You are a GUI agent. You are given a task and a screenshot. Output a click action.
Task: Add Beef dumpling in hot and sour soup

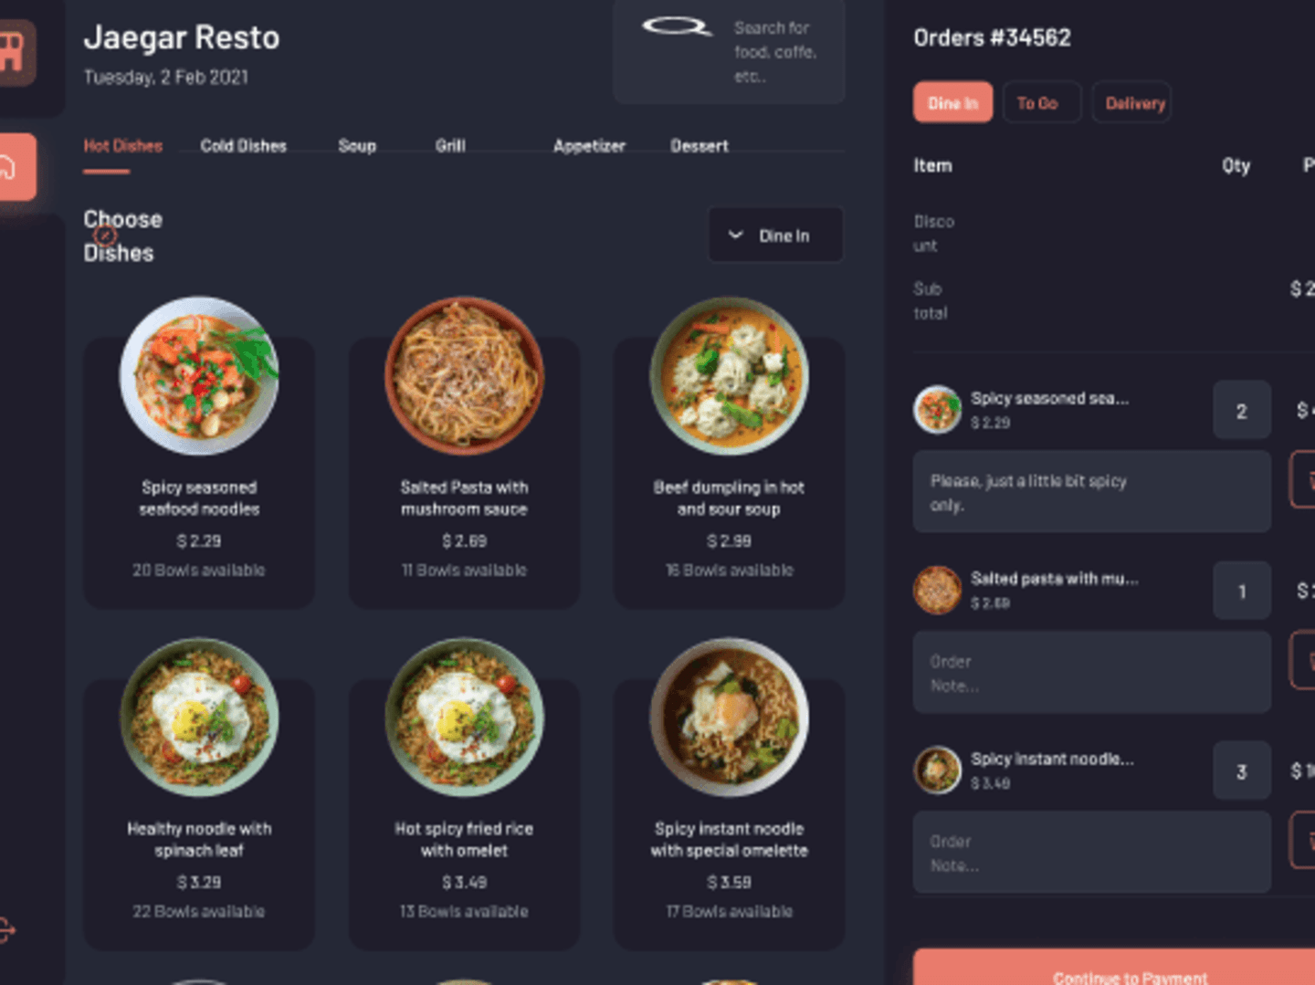point(729,454)
